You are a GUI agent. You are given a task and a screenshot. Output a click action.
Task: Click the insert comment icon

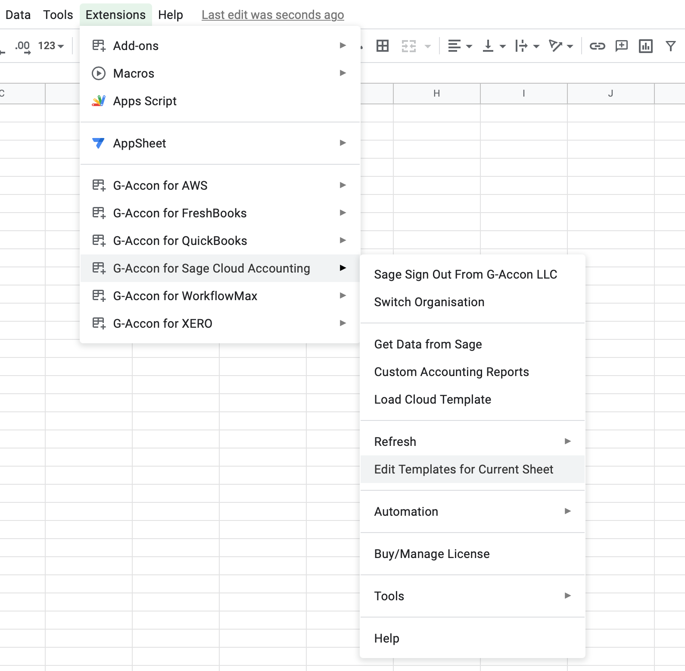point(622,46)
